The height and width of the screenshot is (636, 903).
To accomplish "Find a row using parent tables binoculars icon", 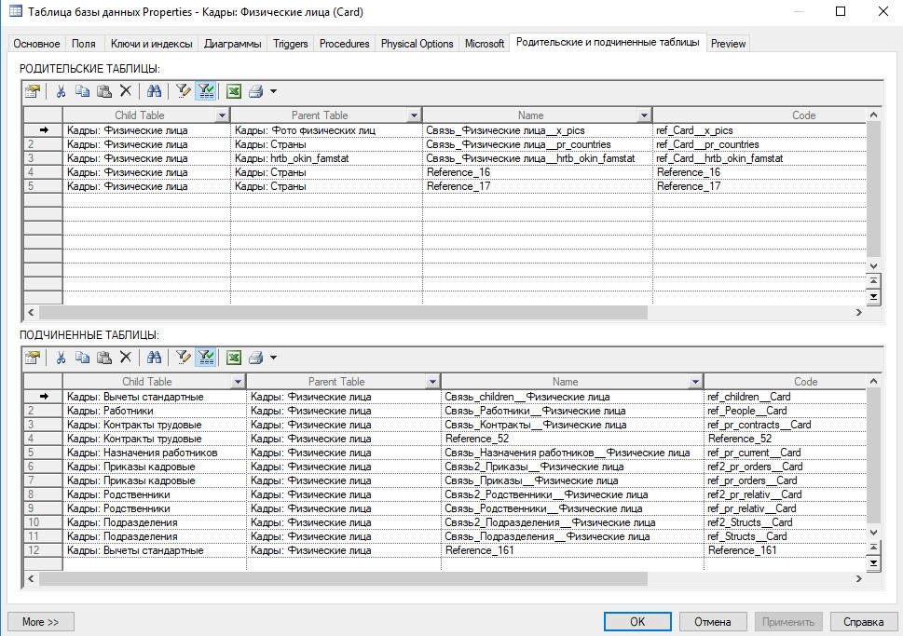I will coord(154,91).
